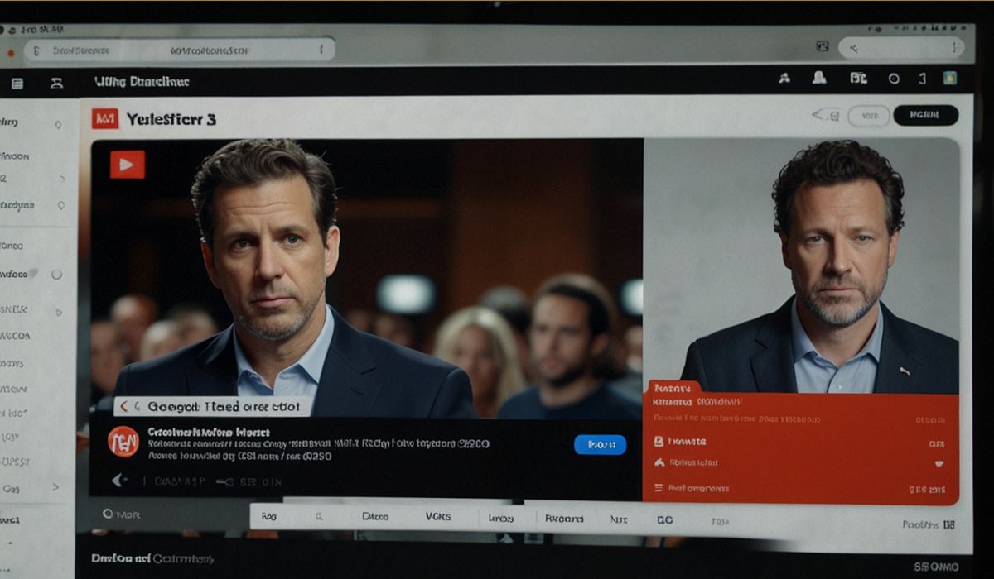Expand the red panel's heart dropdown arrow
This screenshot has width=994, height=579.
(939, 464)
